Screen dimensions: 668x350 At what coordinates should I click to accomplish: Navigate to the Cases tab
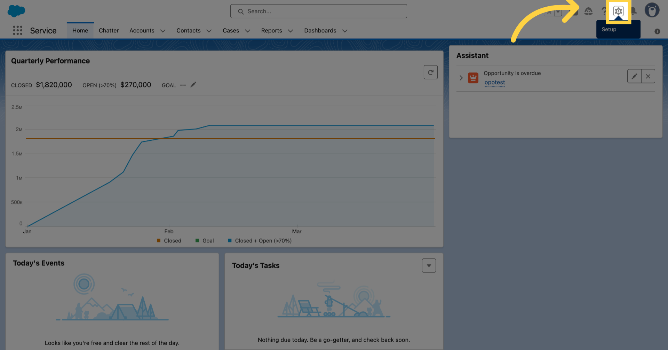pyautogui.click(x=231, y=31)
